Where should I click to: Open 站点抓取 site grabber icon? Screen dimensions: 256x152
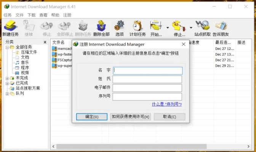tap(202, 28)
